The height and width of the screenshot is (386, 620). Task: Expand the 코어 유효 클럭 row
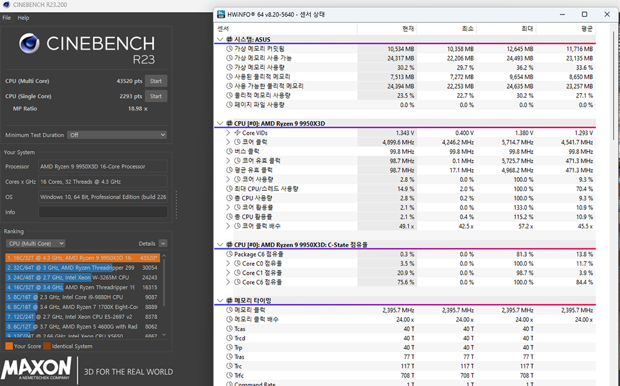(228, 161)
